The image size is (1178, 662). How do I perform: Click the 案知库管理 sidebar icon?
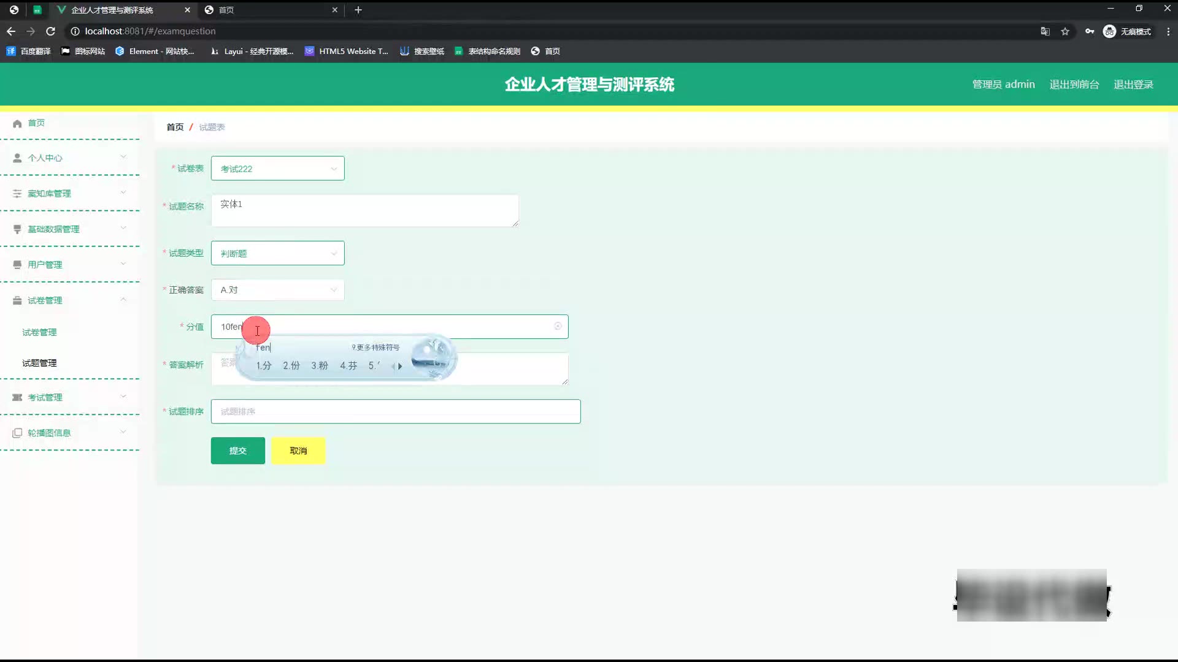(x=17, y=194)
